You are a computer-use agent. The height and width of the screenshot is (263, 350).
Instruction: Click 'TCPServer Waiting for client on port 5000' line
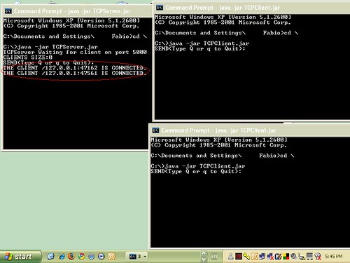click(x=75, y=52)
